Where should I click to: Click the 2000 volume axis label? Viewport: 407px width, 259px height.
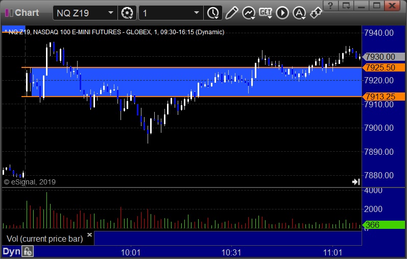coord(373,209)
